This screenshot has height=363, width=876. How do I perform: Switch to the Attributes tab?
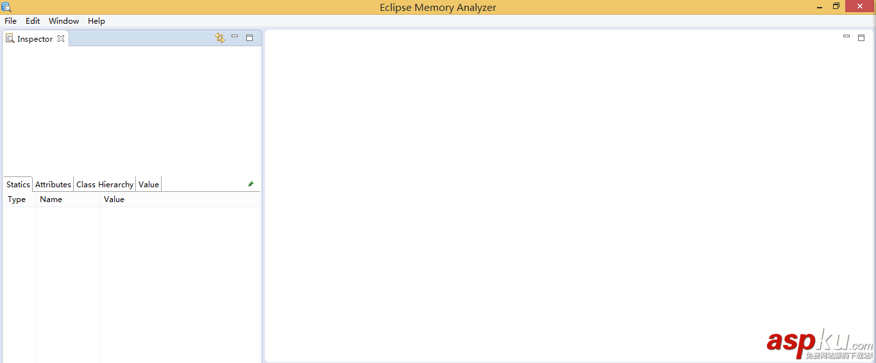click(x=53, y=184)
